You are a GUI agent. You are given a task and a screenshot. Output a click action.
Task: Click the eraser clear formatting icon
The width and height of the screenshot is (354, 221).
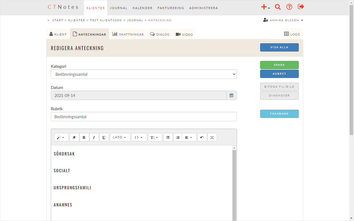coord(74,137)
